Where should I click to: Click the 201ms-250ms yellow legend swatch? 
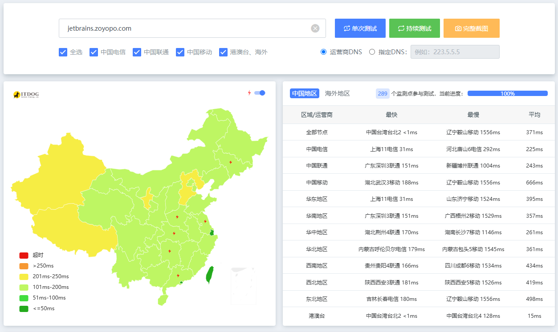24,276
